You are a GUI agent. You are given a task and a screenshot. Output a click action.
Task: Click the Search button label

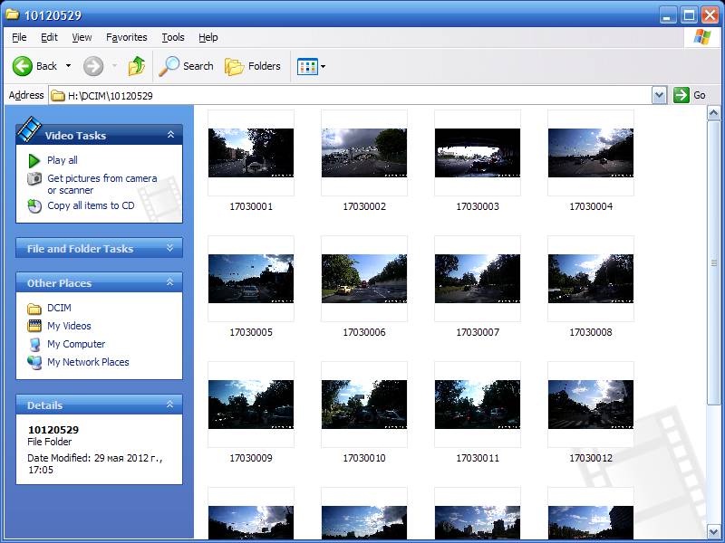(198, 66)
